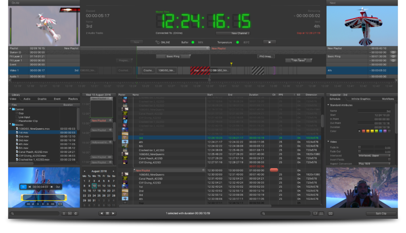This screenshot has height=233, width=406.
Task: Collapse the New Playlist group in rundown
Action: point(134,170)
